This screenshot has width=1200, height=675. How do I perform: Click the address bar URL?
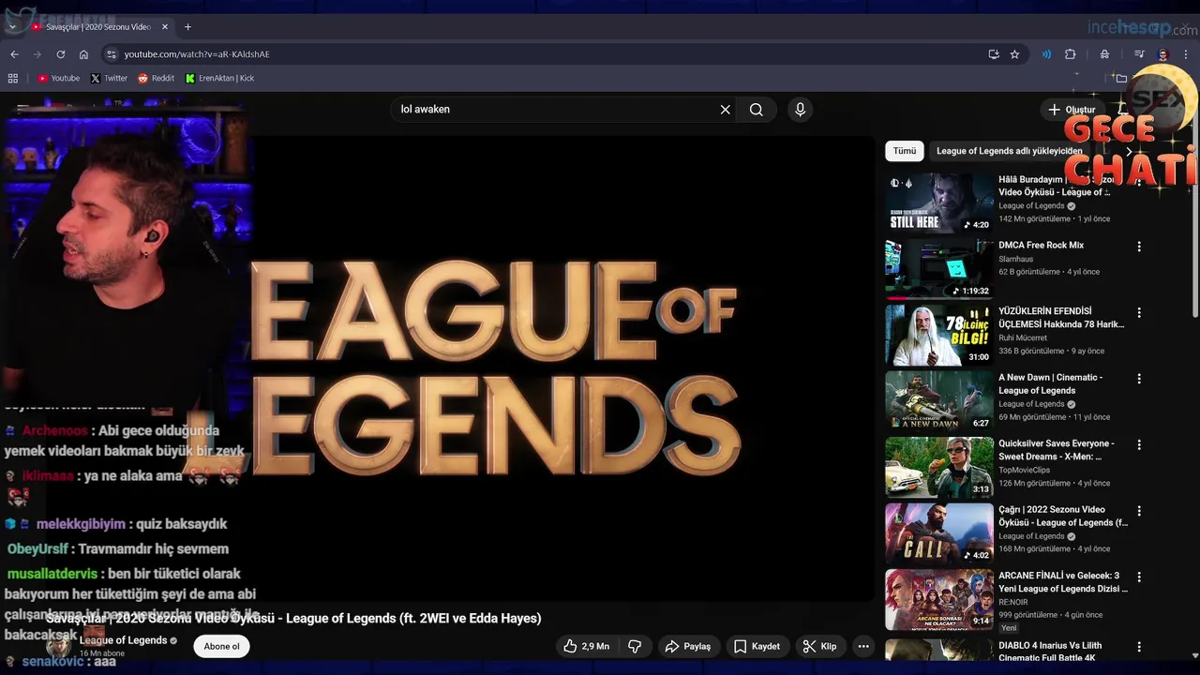pos(197,54)
